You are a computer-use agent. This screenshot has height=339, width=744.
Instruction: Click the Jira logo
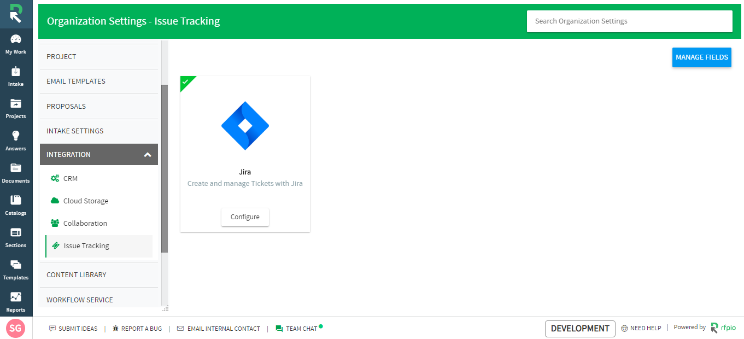245,126
